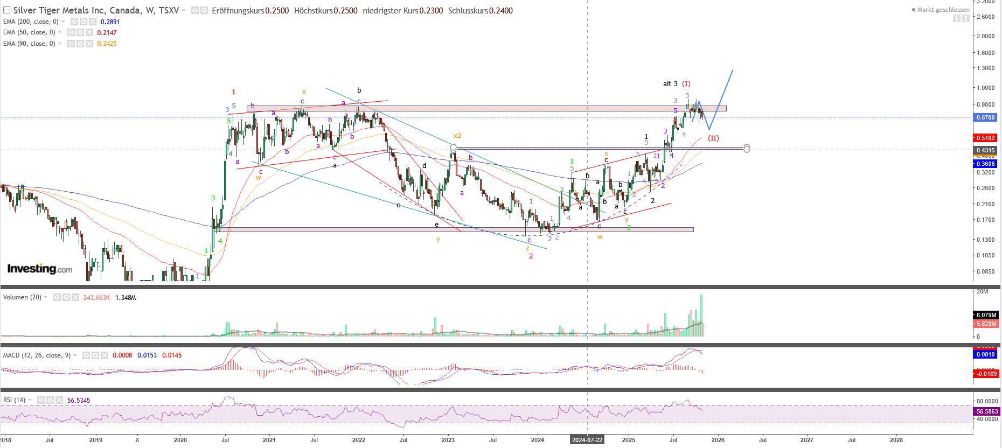Image resolution: width=1002 pixels, height=448 pixels.
Task: Collapse the indicator legend with minus box
Action: tap(6, 10)
